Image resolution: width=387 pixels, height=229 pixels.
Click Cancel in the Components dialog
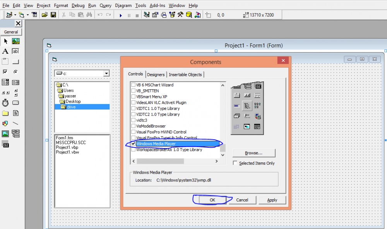coord(242,200)
